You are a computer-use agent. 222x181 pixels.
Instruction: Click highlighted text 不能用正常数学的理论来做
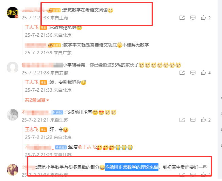[x=132, y=167]
